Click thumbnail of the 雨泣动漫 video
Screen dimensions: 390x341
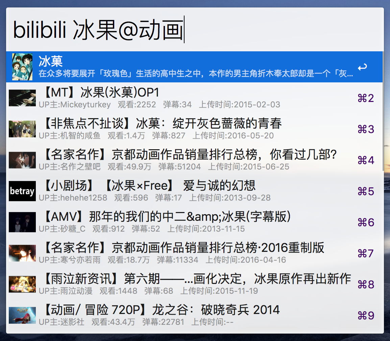[x=22, y=284]
